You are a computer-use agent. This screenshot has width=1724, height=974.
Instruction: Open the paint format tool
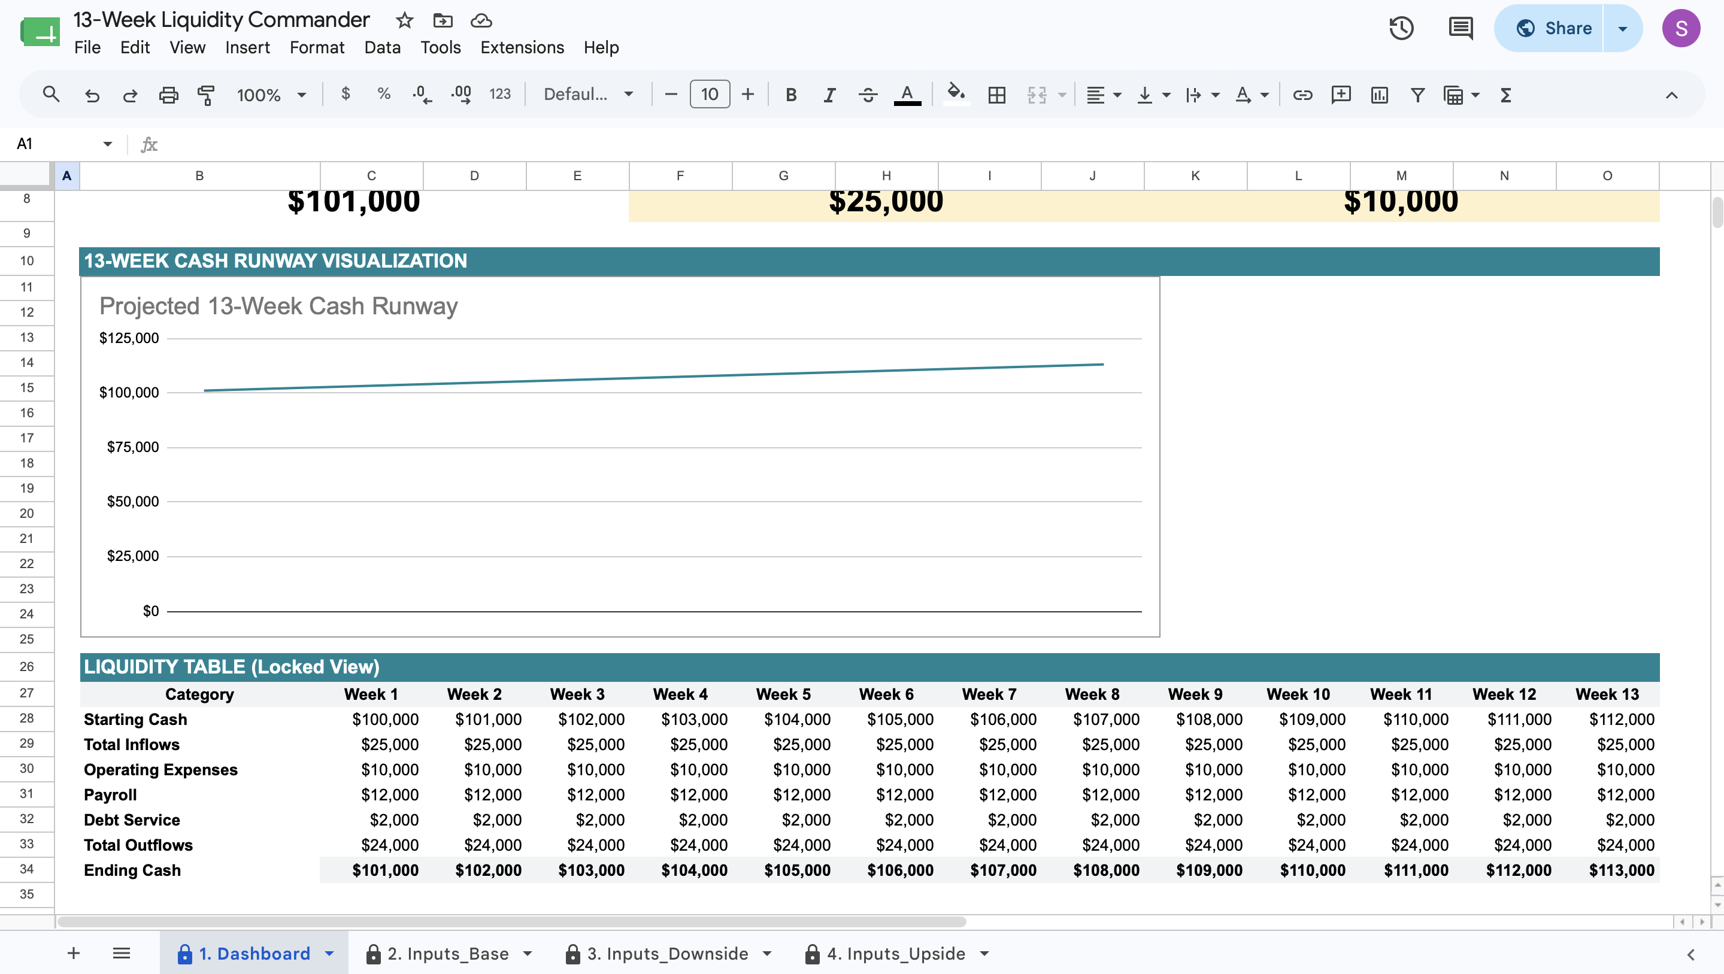[206, 95]
